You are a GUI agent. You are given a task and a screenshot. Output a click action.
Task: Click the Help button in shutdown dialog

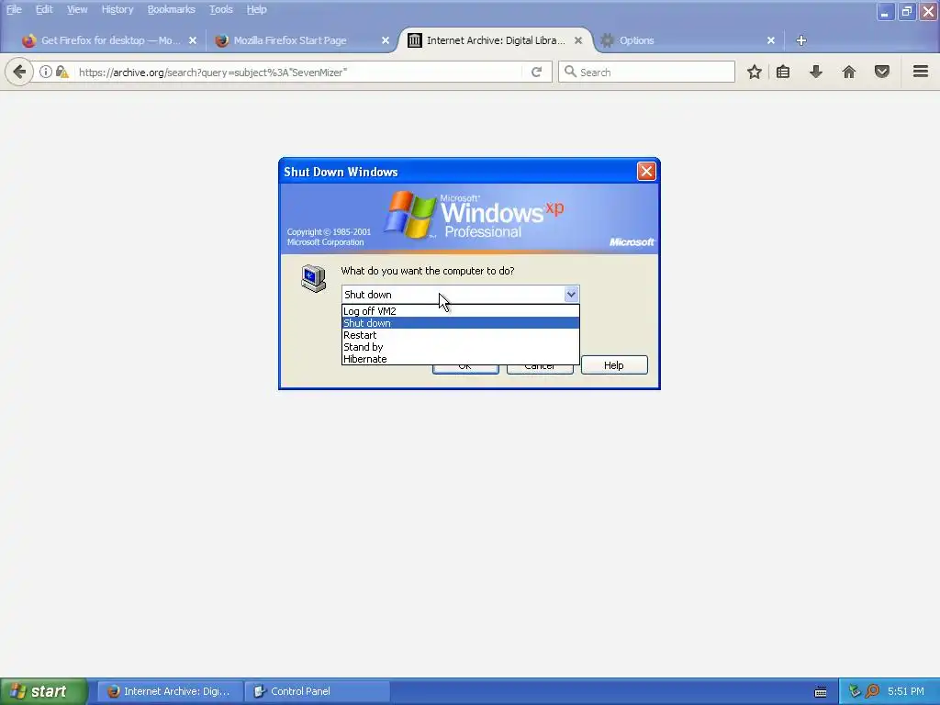(x=614, y=365)
